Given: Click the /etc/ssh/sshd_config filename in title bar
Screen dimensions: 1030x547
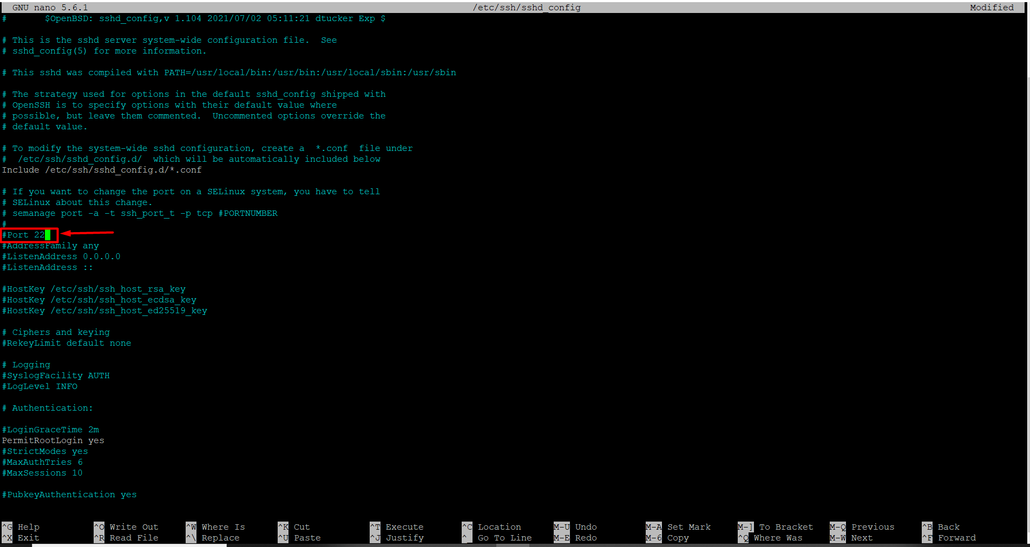Looking at the screenshot, I should [x=526, y=8].
